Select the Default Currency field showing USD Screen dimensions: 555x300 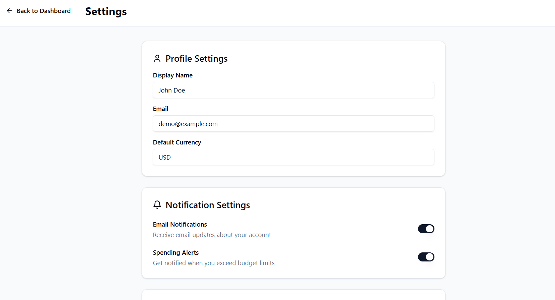pyautogui.click(x=293, y=157)
